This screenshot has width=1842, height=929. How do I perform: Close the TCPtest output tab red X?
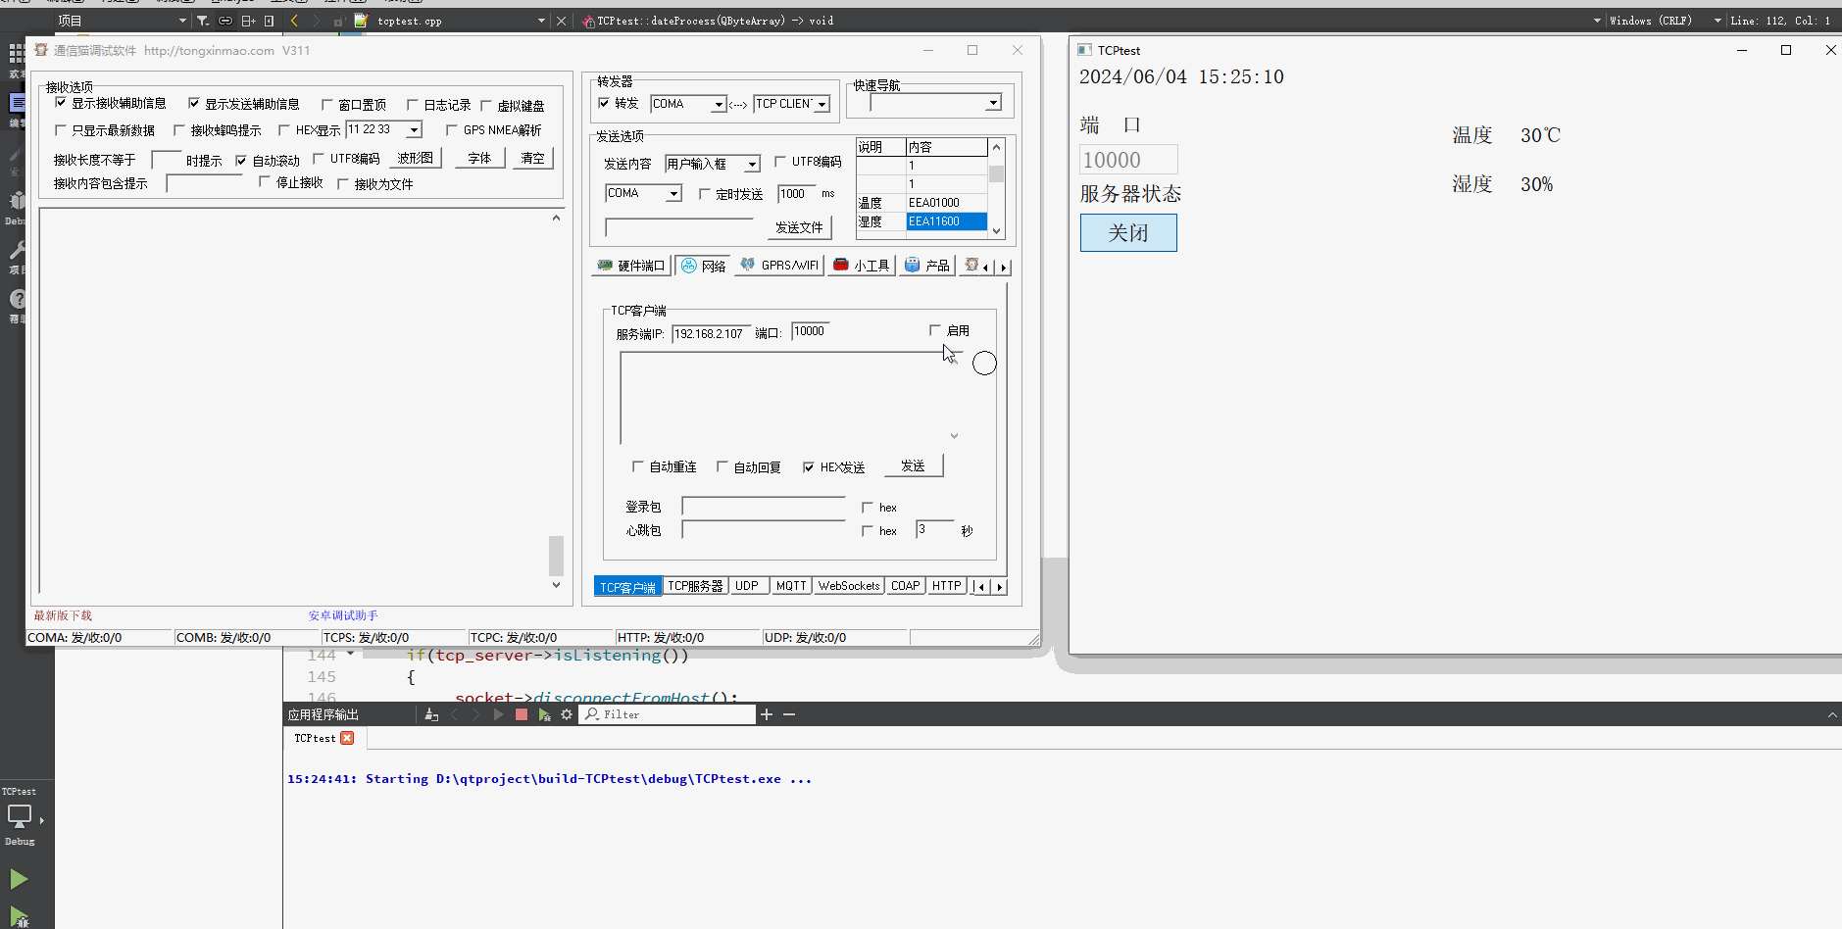pos(347,738)
